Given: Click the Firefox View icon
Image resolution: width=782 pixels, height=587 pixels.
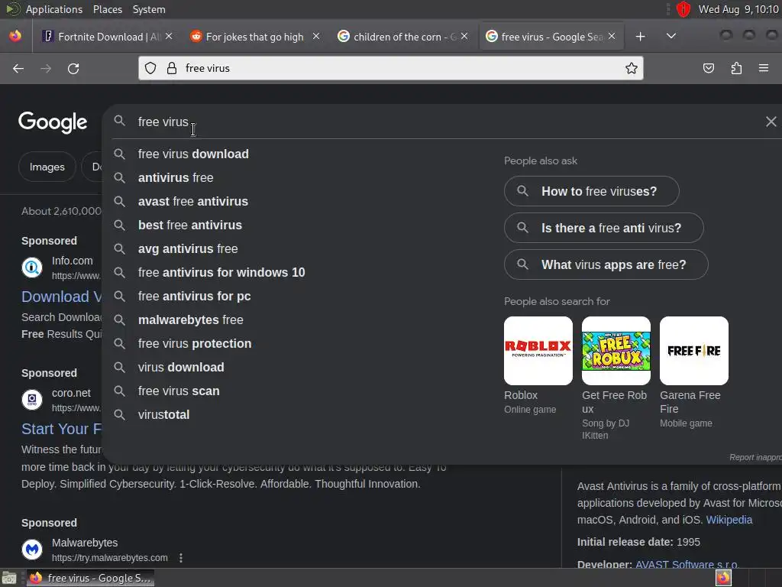Looking at the screenshot, I should (15, 36).
